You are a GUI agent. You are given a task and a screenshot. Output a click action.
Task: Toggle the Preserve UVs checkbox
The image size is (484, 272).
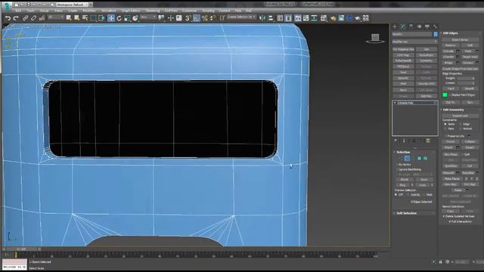[445, 136]
